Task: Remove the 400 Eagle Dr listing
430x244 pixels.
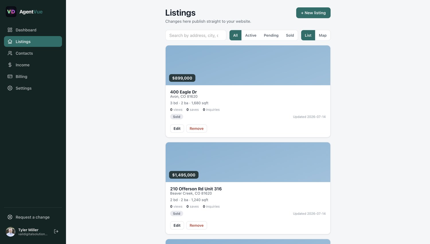Action: [x=197, y=129]
